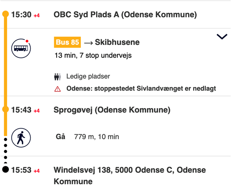Select the Sprogøvej stop name
This screenshot has height=195, width=232.
click(x=112, y=110)
